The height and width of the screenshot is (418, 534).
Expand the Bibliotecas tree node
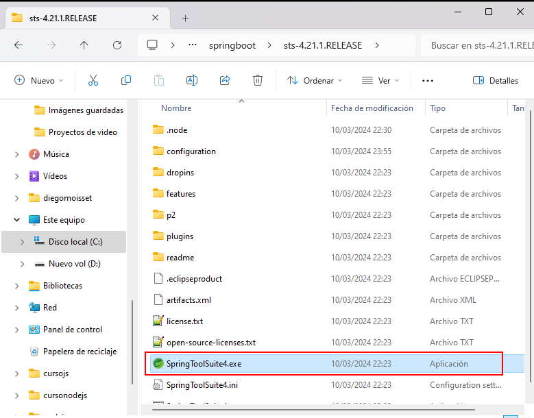pos(16,286)
